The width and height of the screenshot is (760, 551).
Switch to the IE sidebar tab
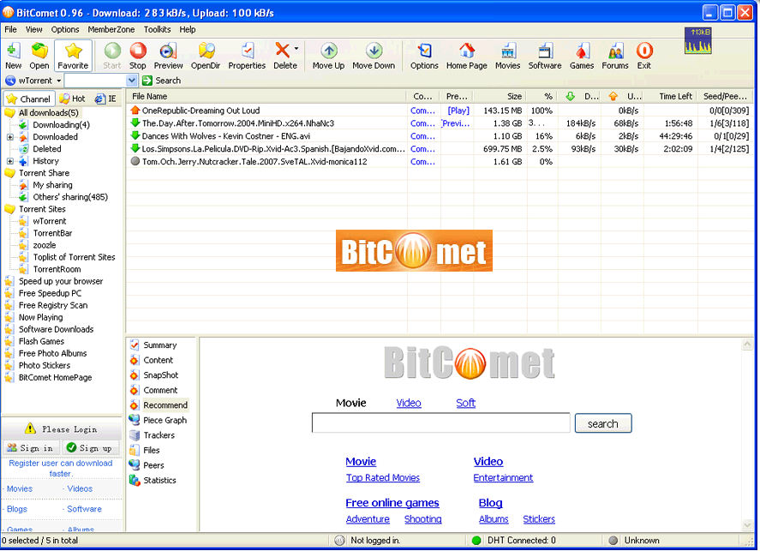point(105,99)
